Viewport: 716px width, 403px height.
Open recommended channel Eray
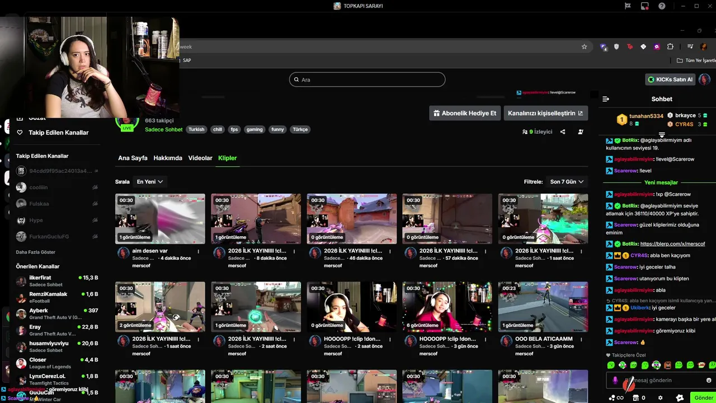tap(57, 330)
